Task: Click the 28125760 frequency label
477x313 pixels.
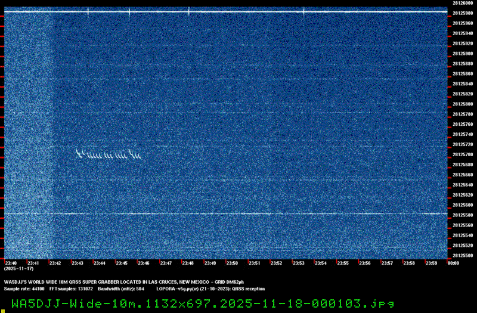Action: pyautogui.click(x=463, y=124)
